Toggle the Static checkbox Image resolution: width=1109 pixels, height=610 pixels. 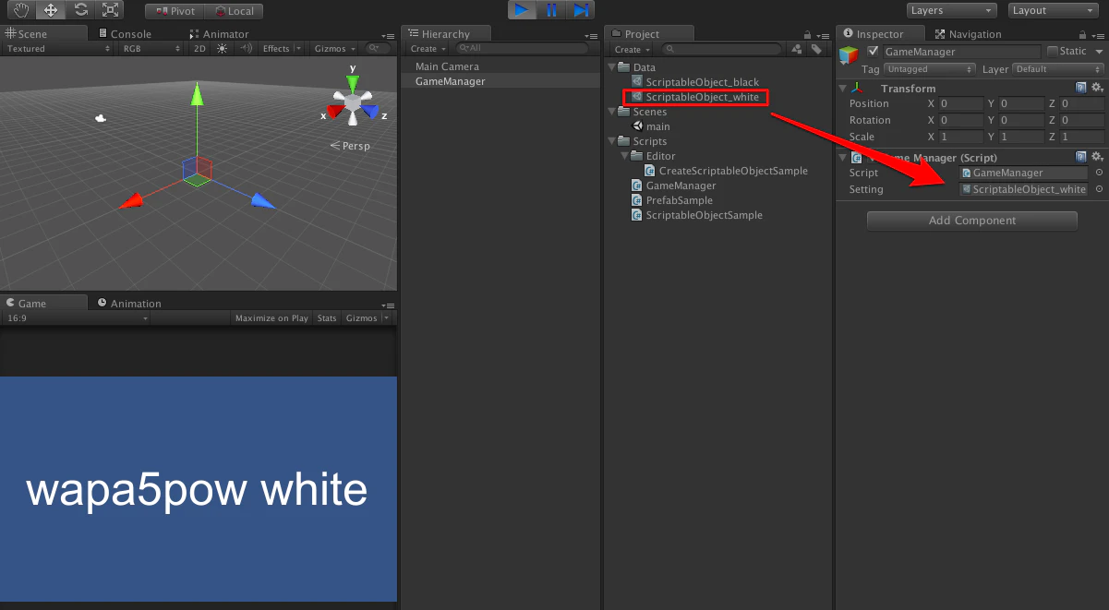click(1053, 51)
